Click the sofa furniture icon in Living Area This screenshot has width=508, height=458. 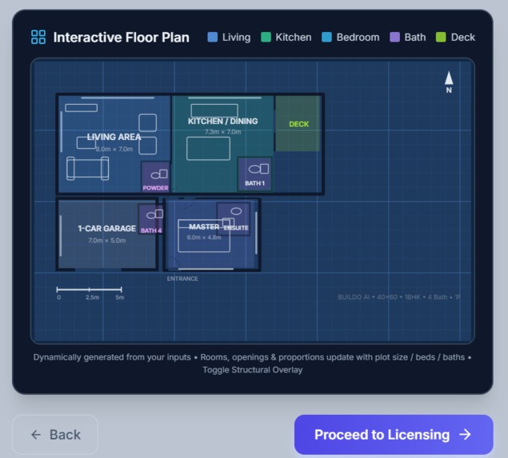(x=87, y=169)
